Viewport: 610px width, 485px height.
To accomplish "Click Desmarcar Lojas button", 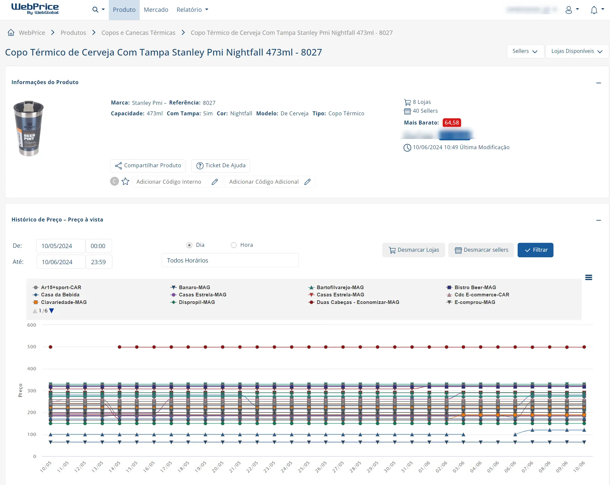I will 414,250.
